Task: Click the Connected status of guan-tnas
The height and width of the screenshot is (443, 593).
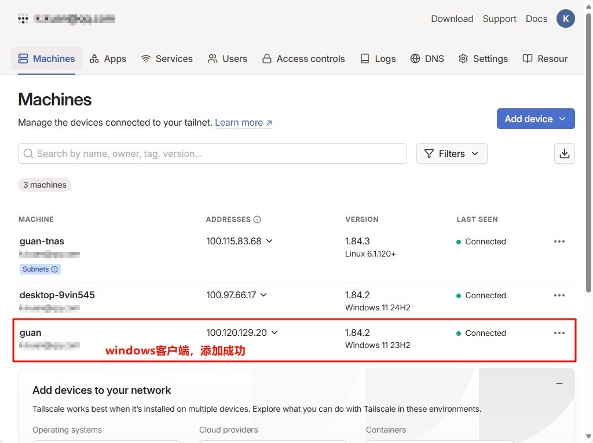Action: coord(481,241)
